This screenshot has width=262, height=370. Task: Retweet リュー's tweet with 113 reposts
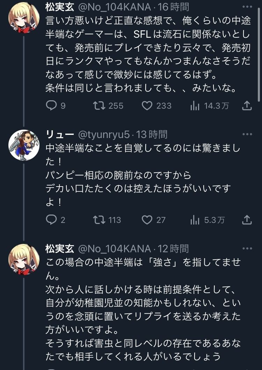coord(100,220)
